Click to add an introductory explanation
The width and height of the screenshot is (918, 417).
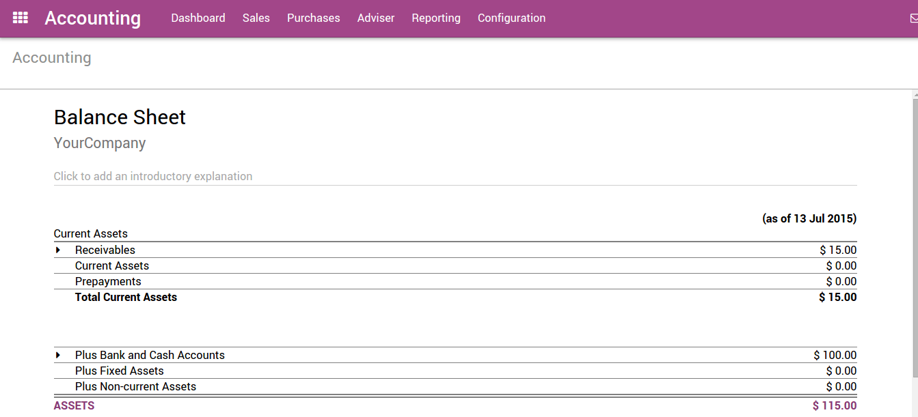(153, 176)
